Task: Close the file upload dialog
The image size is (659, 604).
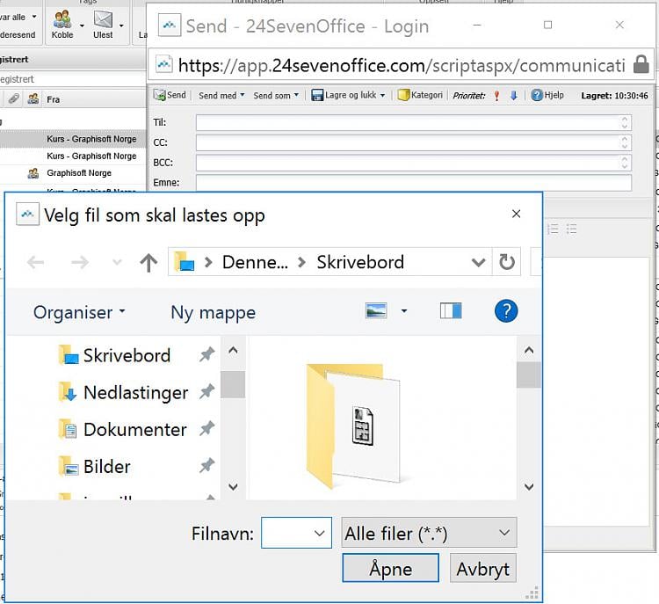Action: [516, 214]
